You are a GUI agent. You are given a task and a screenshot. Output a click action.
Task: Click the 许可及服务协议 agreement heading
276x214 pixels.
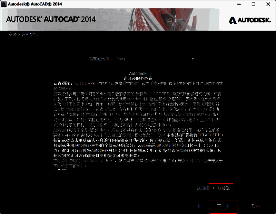coord(138,78)
